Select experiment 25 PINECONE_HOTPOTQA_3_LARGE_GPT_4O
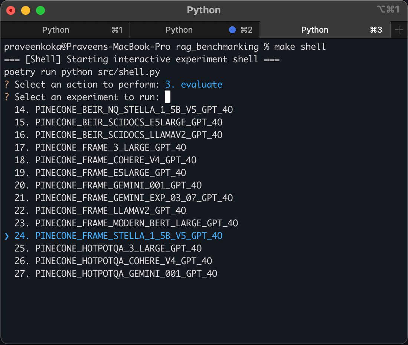The width and height of the screenshot is (408, 345). [x=108, y=248]
